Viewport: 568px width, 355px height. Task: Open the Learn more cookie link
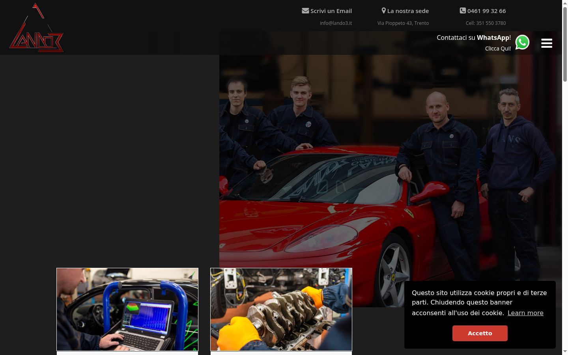pyautogui.click(x=525, y=313)
